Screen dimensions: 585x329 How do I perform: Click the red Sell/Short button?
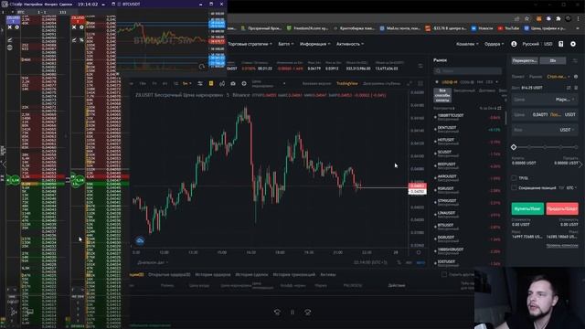coord(562,208)
